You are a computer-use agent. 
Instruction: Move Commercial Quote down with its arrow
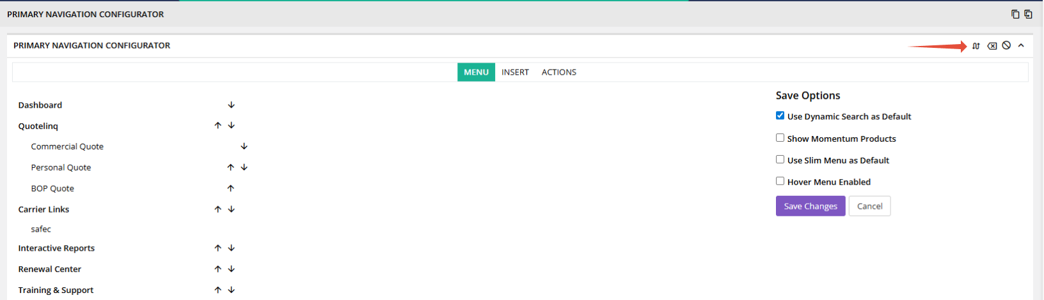pyautogui.click(x=244, y=146)
